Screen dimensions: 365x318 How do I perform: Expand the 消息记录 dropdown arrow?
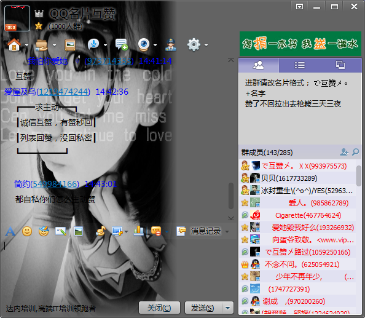227,231
